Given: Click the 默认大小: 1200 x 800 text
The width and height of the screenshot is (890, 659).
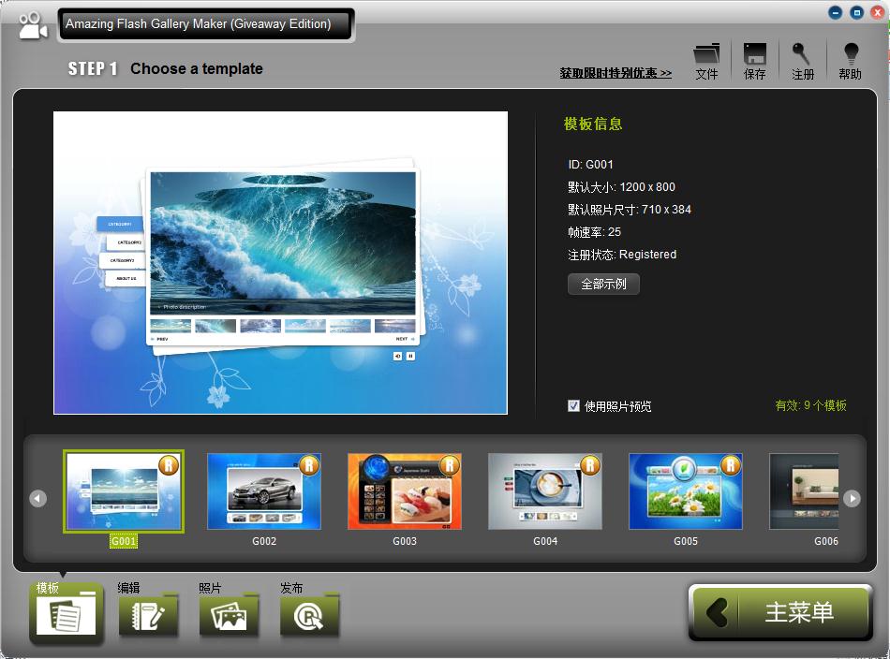Looking at the screenshot, I should [x=621, y=187].
